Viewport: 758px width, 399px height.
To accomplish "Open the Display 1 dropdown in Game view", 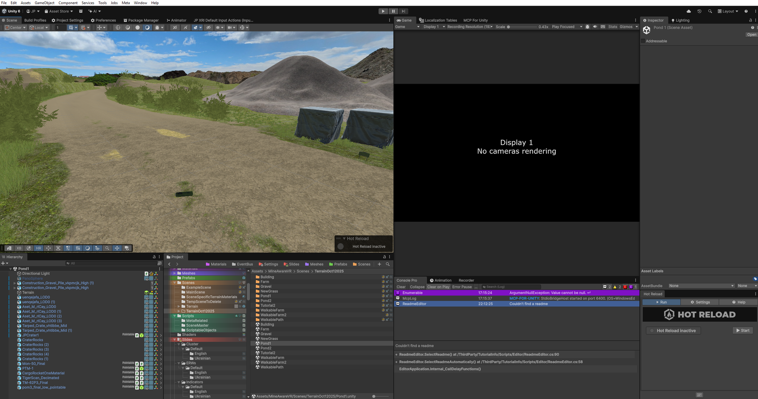I will (x=434, y=27).
